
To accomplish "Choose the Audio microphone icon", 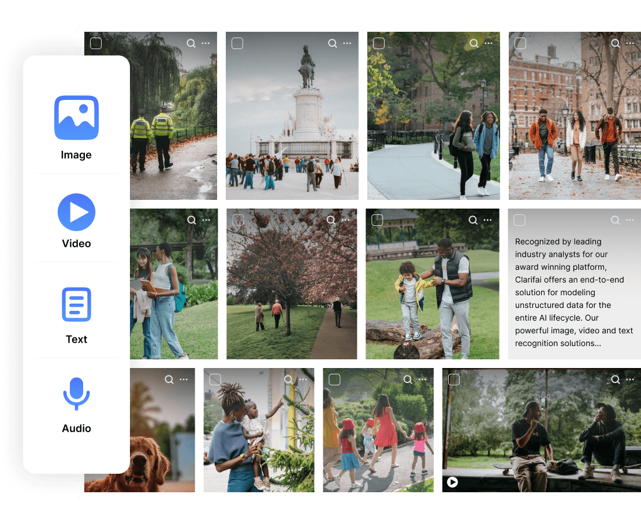I will [x=76, y=393].
